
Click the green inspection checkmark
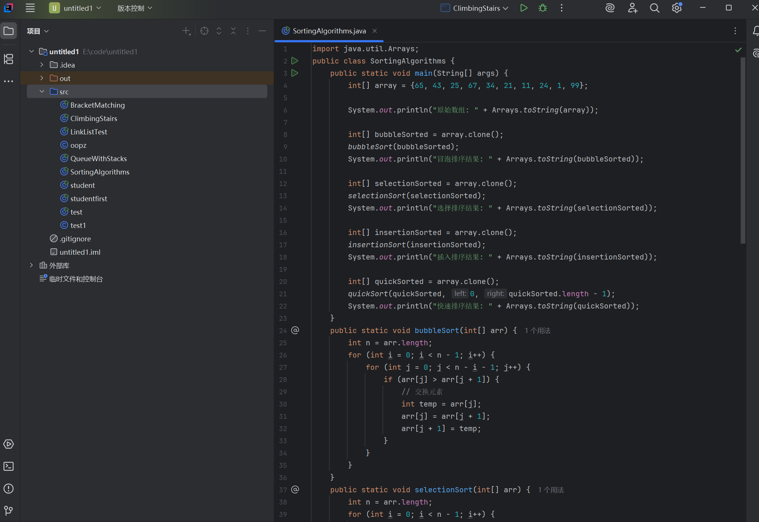[x=738, y=50]
